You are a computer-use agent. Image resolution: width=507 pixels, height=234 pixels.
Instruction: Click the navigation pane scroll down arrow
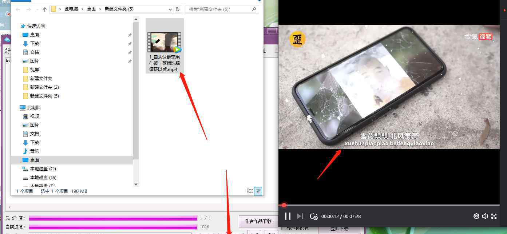point(136,184)
